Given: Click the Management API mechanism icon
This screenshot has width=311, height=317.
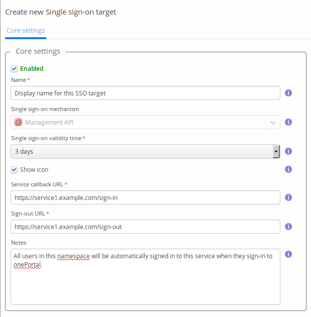Looking at the screenshot, I should point(18,122).
